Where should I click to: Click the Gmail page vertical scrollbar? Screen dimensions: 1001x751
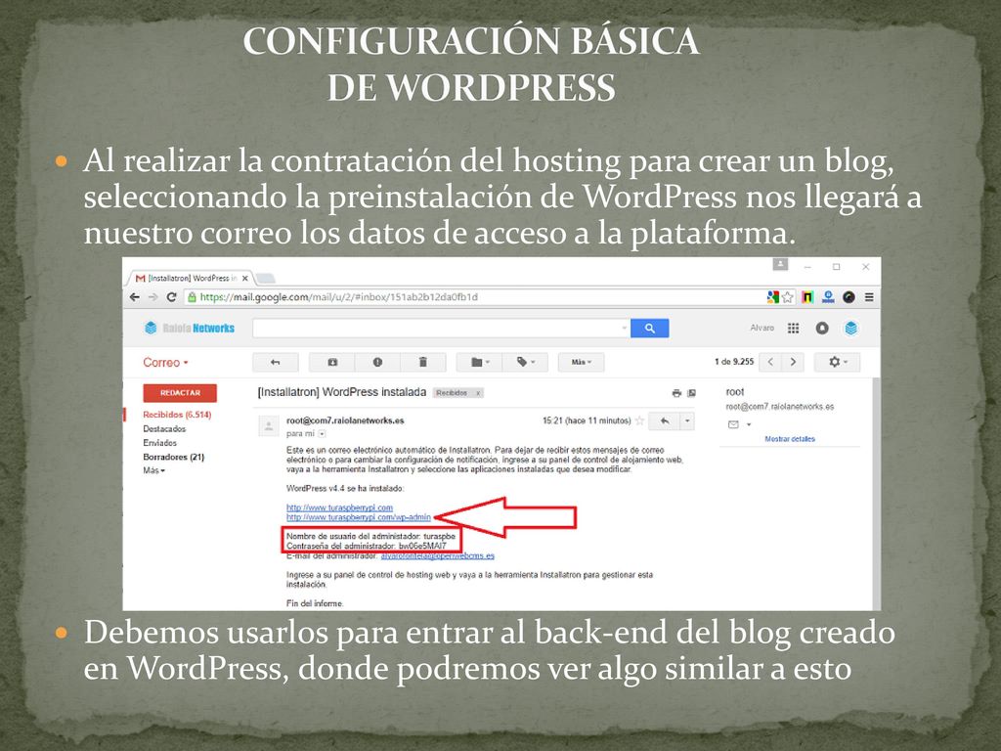click(x=877, y=493)
